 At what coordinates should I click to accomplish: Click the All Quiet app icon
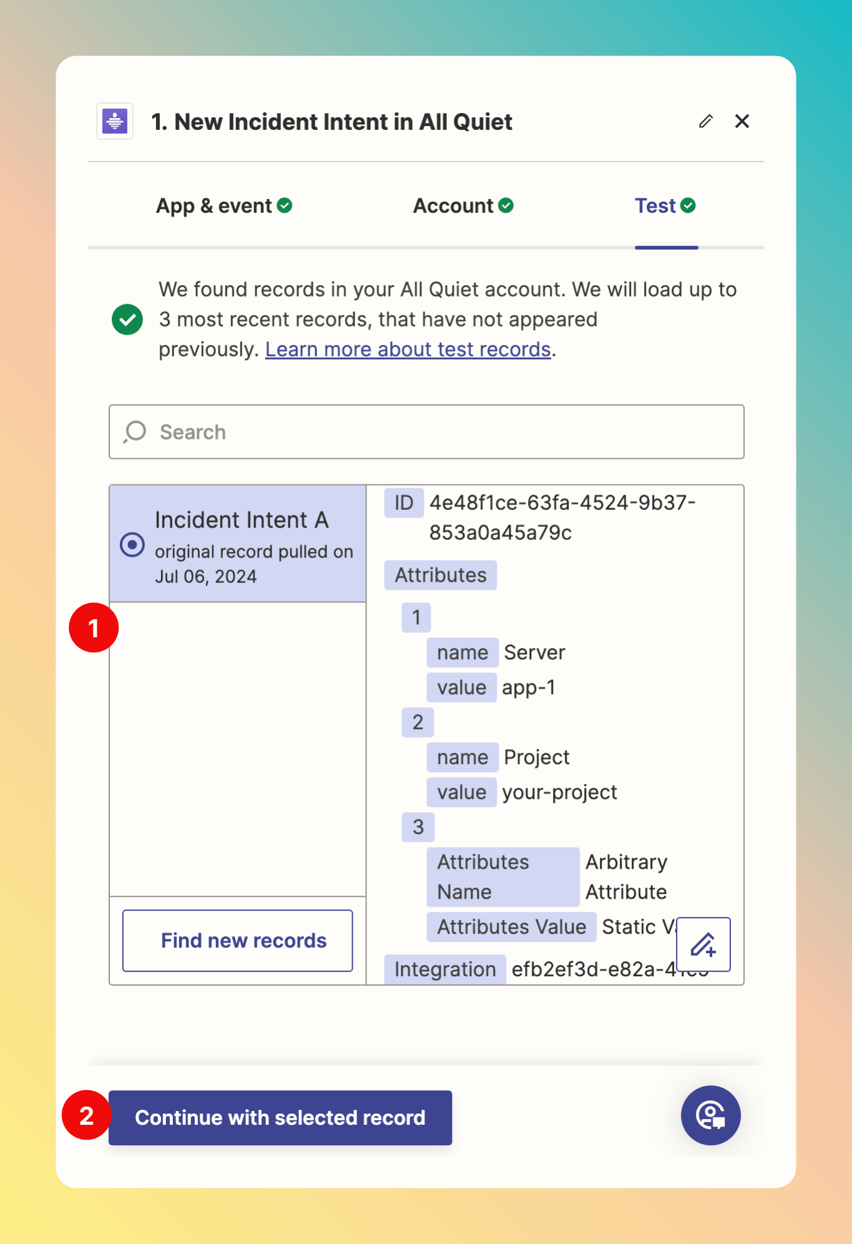115,121
